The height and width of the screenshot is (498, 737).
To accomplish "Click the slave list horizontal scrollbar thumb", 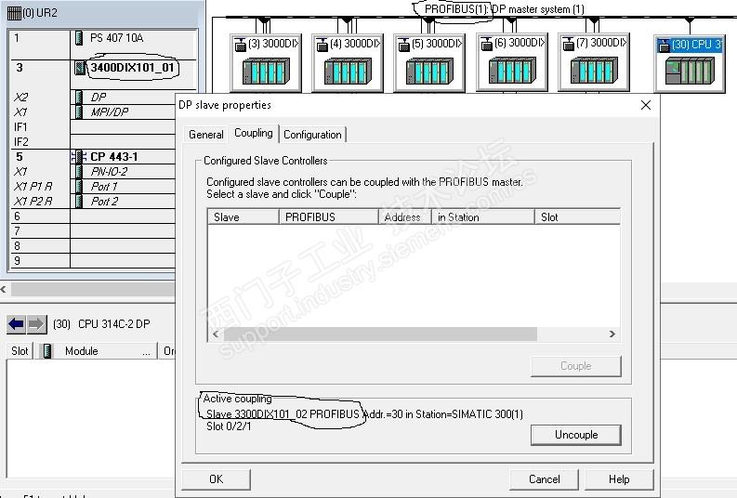I will (380, 334).
